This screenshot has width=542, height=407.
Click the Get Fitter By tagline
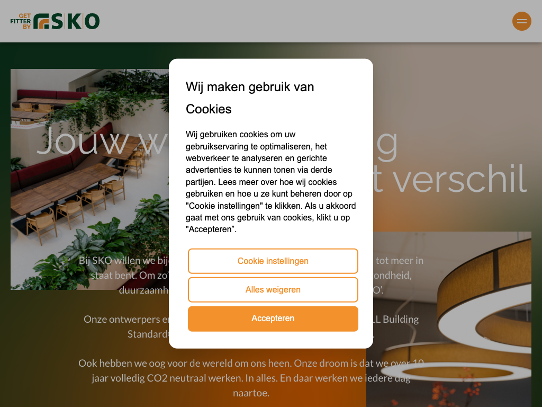click(21, 21)
